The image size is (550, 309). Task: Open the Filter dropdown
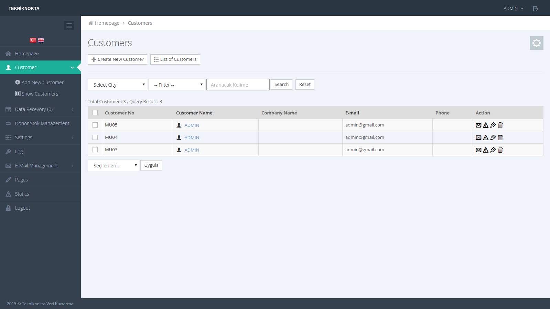176,85
